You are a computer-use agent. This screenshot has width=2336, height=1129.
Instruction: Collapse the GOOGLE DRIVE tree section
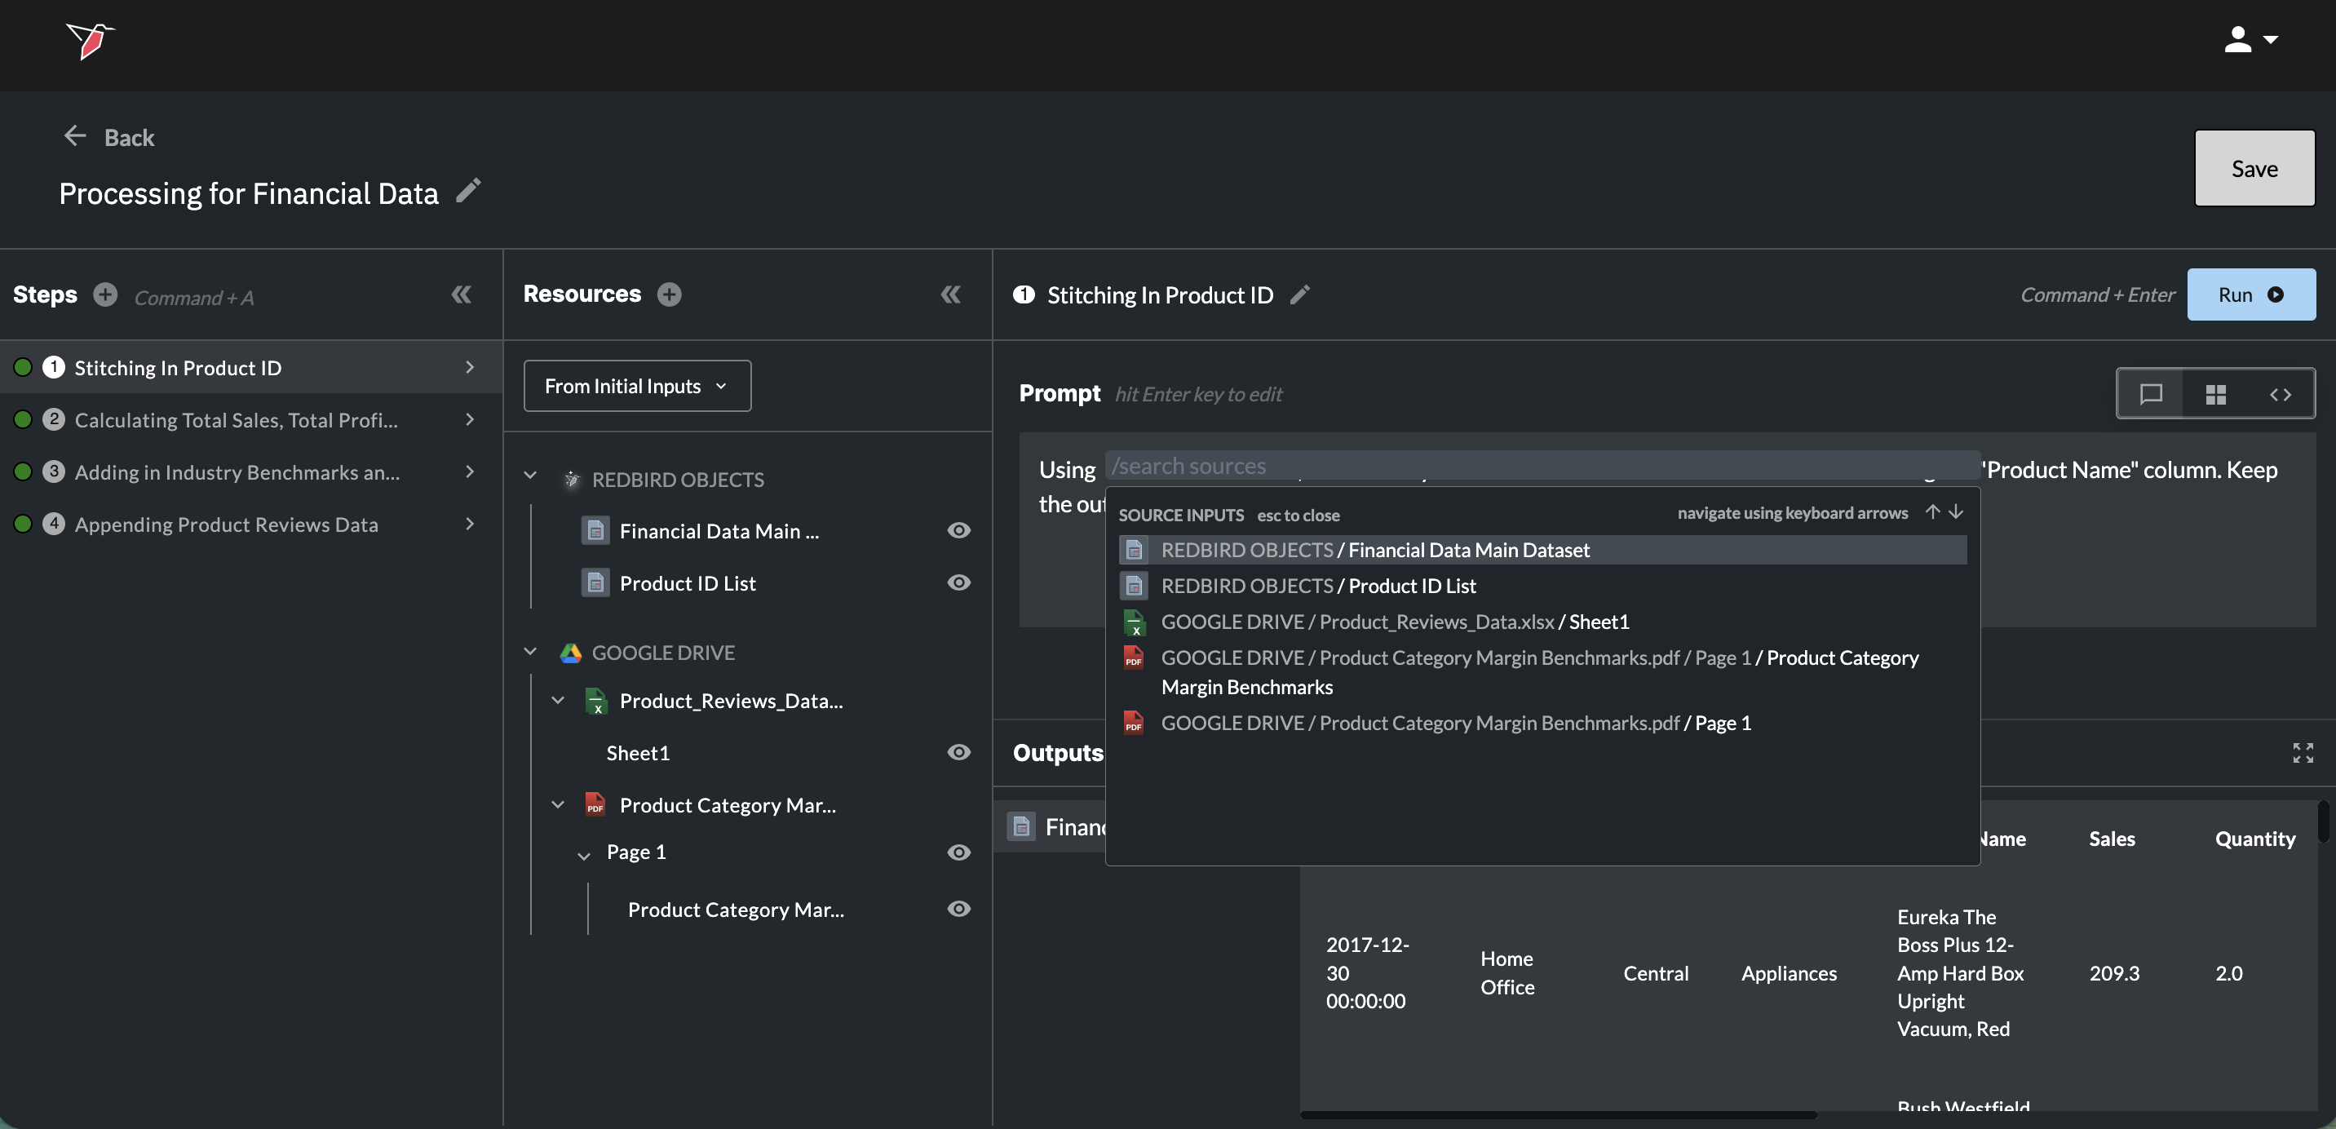tap(530, 652)
